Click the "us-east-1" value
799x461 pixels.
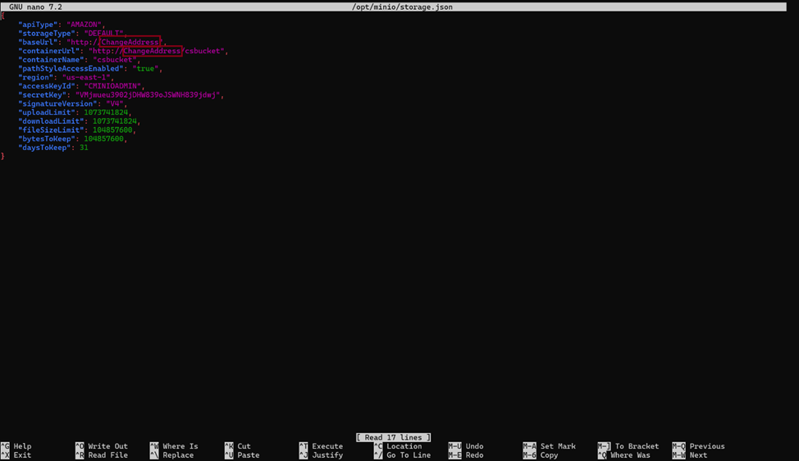click(87, 77)
